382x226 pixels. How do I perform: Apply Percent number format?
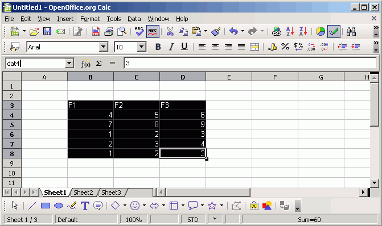(285, 47)
